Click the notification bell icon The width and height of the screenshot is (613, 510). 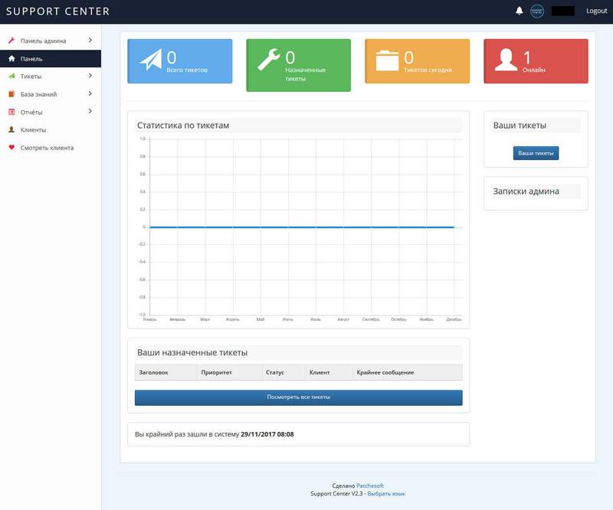[x=520, y=11]
